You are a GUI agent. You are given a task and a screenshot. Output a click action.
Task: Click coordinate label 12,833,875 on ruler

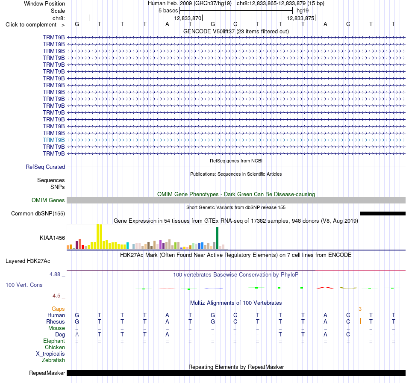(x=300, y=18)
